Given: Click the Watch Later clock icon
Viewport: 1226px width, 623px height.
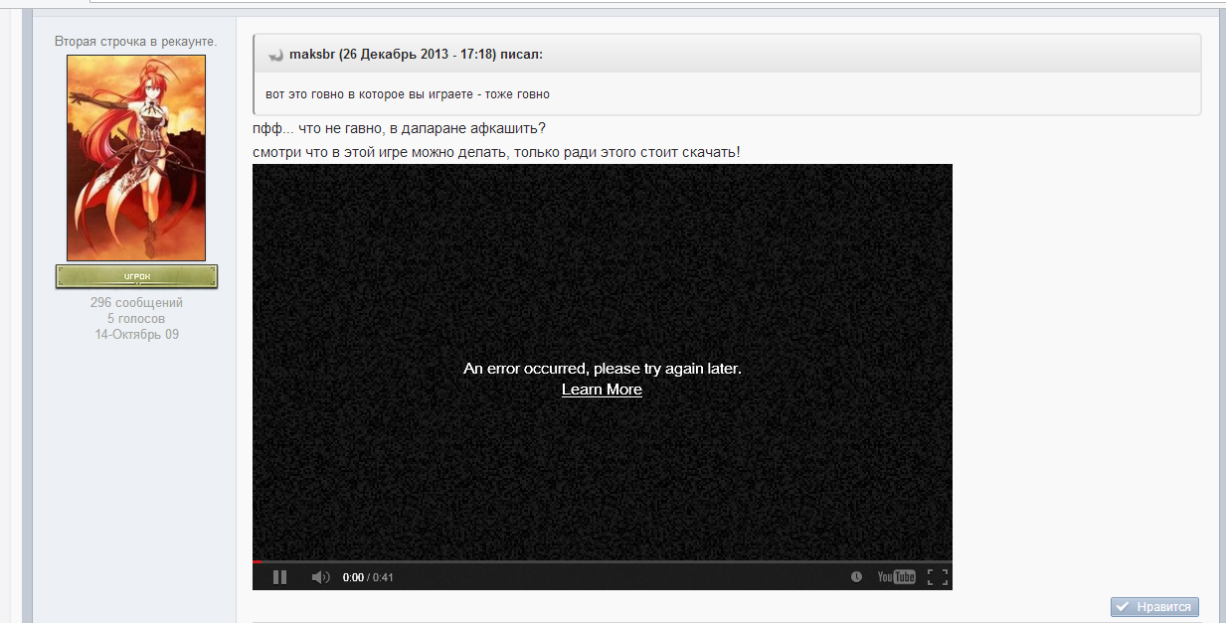Looking at the screenshot, I should point(856,577).
